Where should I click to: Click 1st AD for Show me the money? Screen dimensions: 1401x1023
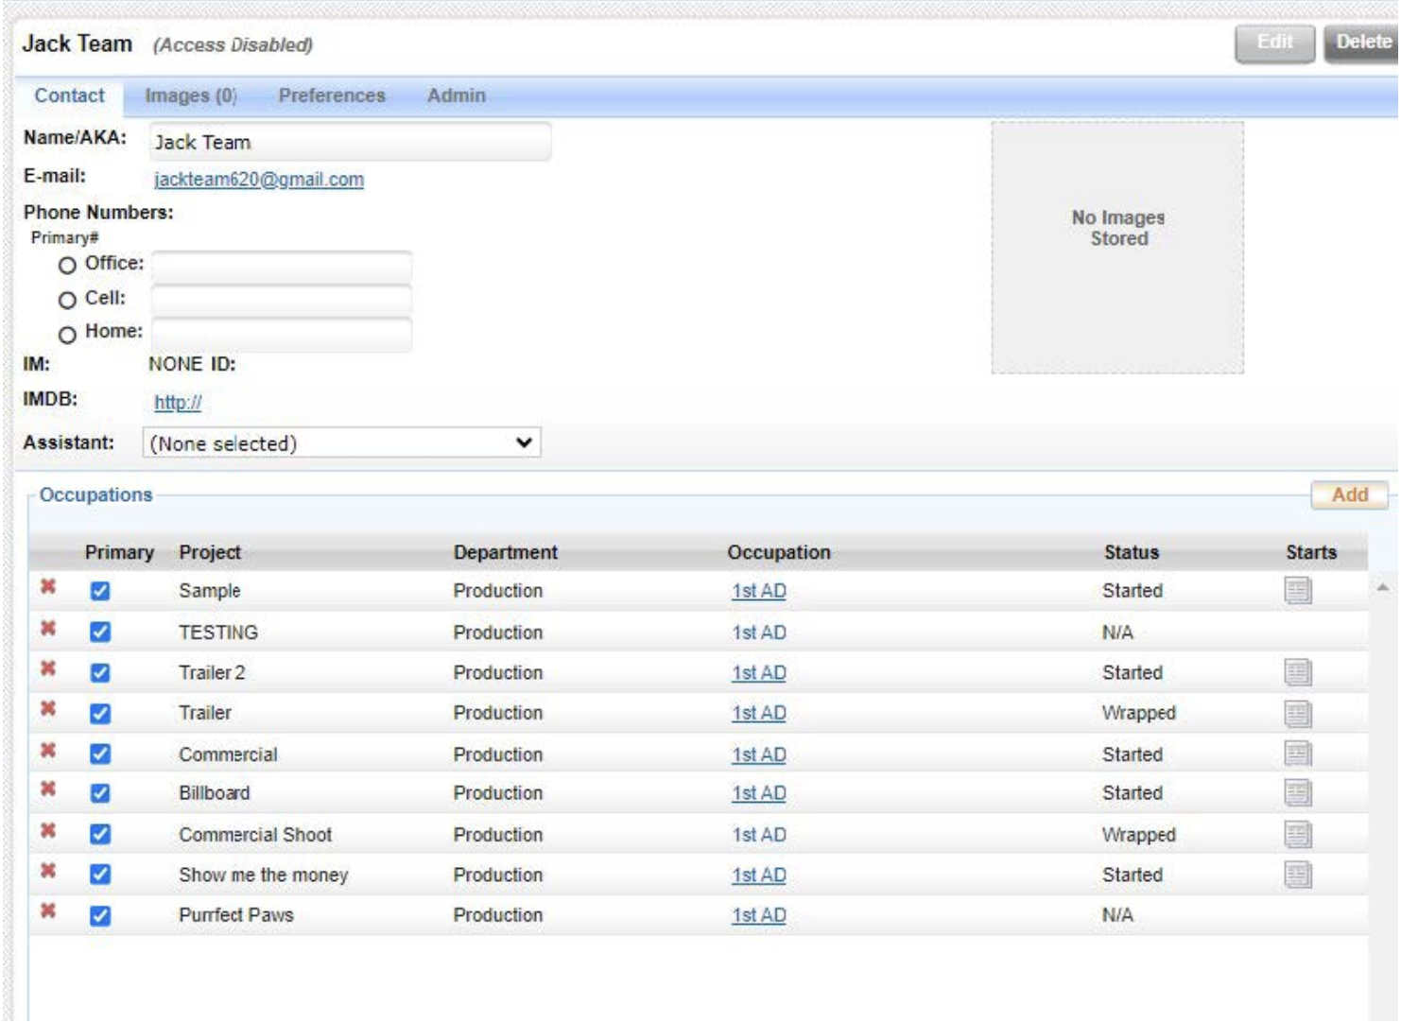[759, 875]
